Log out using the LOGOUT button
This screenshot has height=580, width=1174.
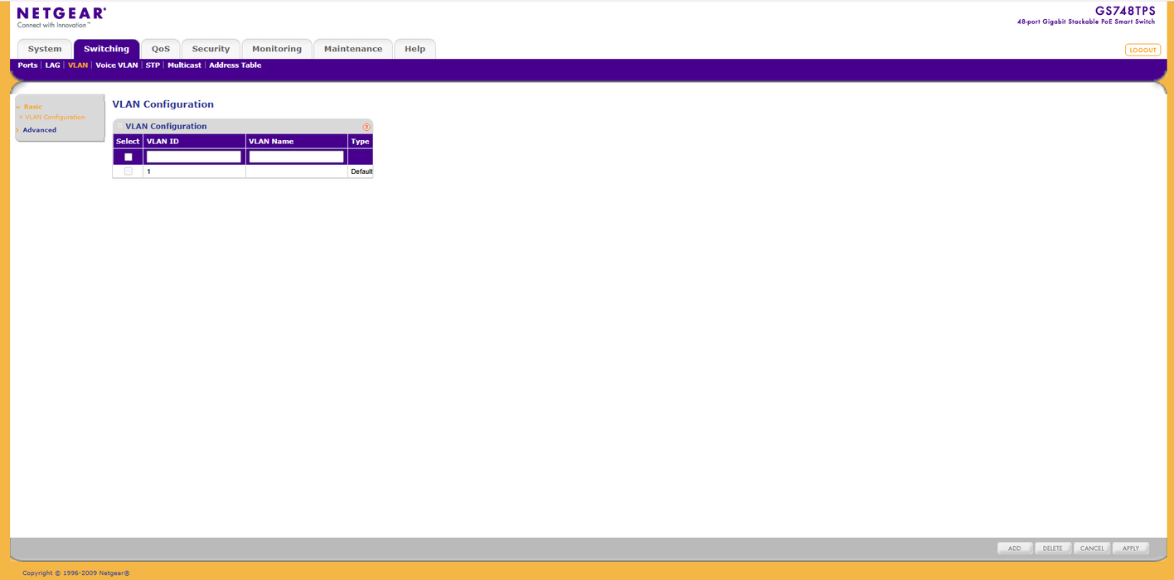[x=1142, y=50]
